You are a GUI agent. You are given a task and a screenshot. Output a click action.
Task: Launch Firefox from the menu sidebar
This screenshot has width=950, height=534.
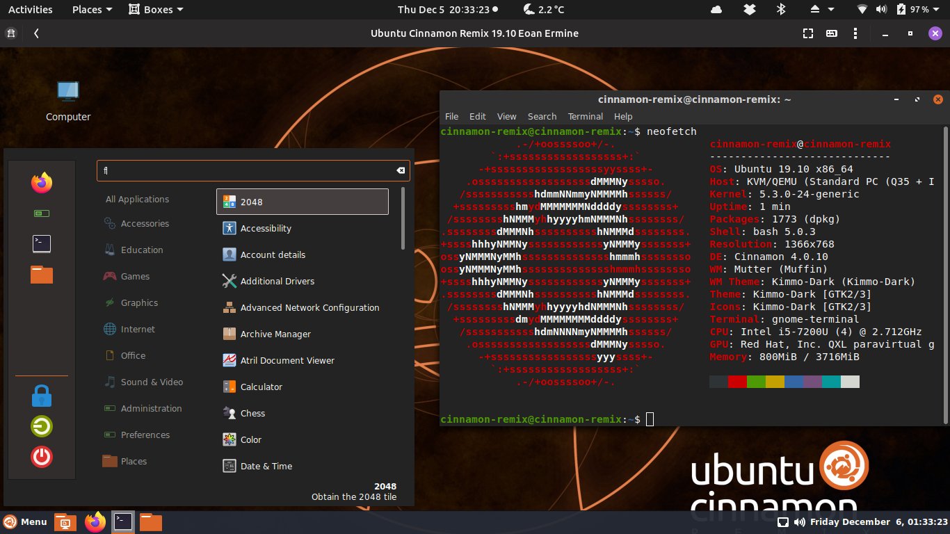41,182
